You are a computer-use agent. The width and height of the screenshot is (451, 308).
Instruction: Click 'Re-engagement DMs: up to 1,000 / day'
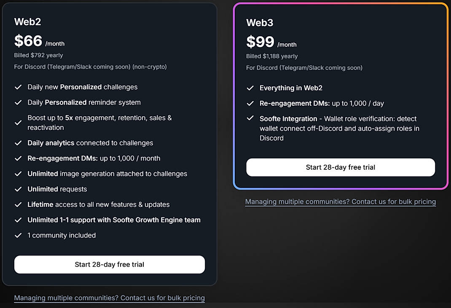tap(322, 103)
